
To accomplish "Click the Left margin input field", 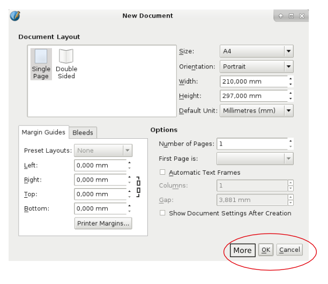I will click(x=100, y=166).
